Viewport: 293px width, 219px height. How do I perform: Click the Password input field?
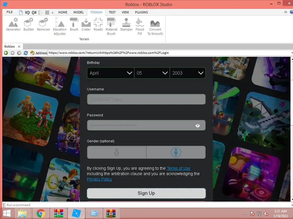pos(146,125)
